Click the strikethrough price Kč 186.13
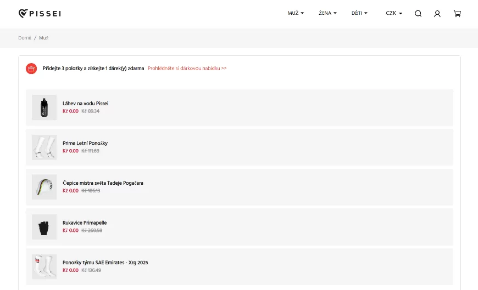 91,191
